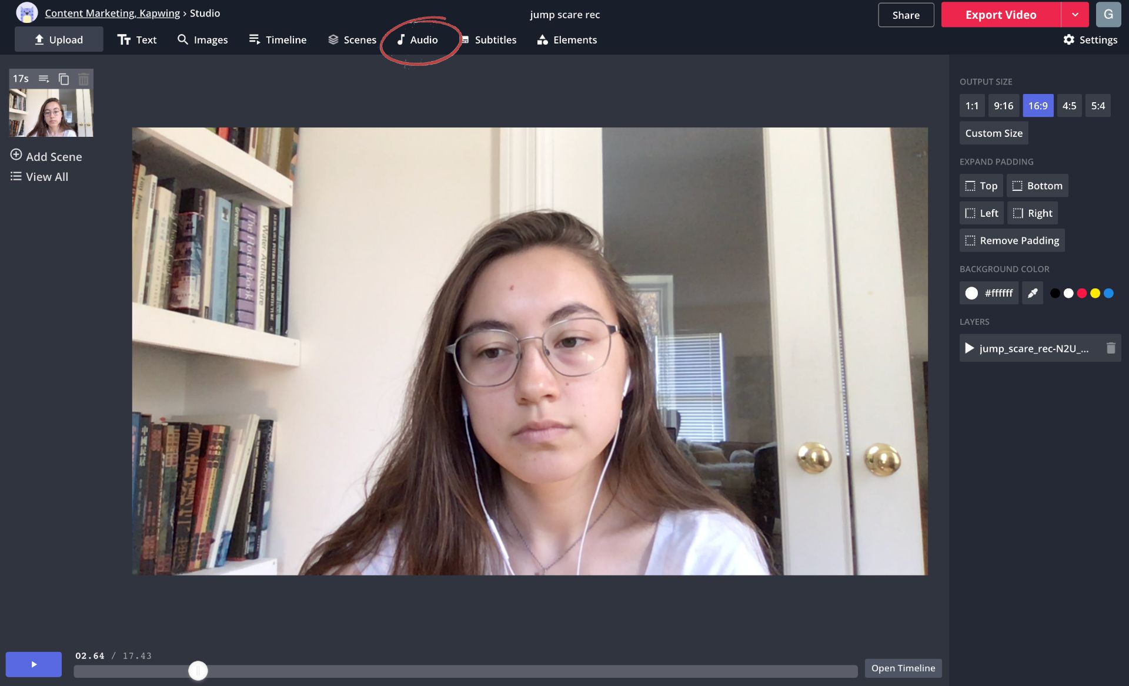The height and width of the screenshot is (686, 1129).
Task: Choose the red background color swatch
Action: [1081, 293]
